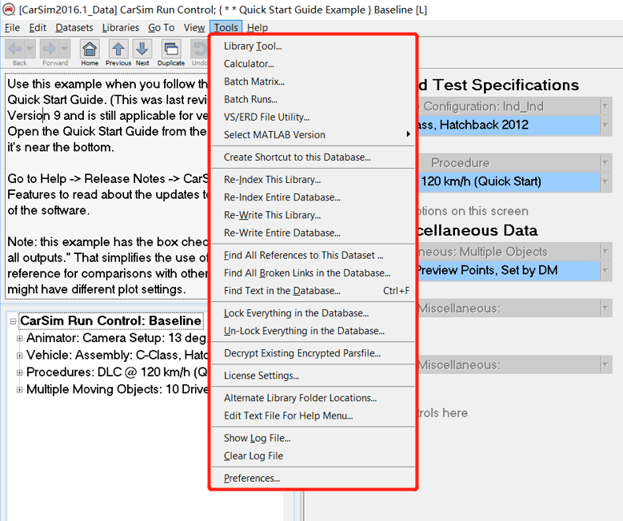Select the Animator: Camera Setup tree row

(x=117, y=338)
